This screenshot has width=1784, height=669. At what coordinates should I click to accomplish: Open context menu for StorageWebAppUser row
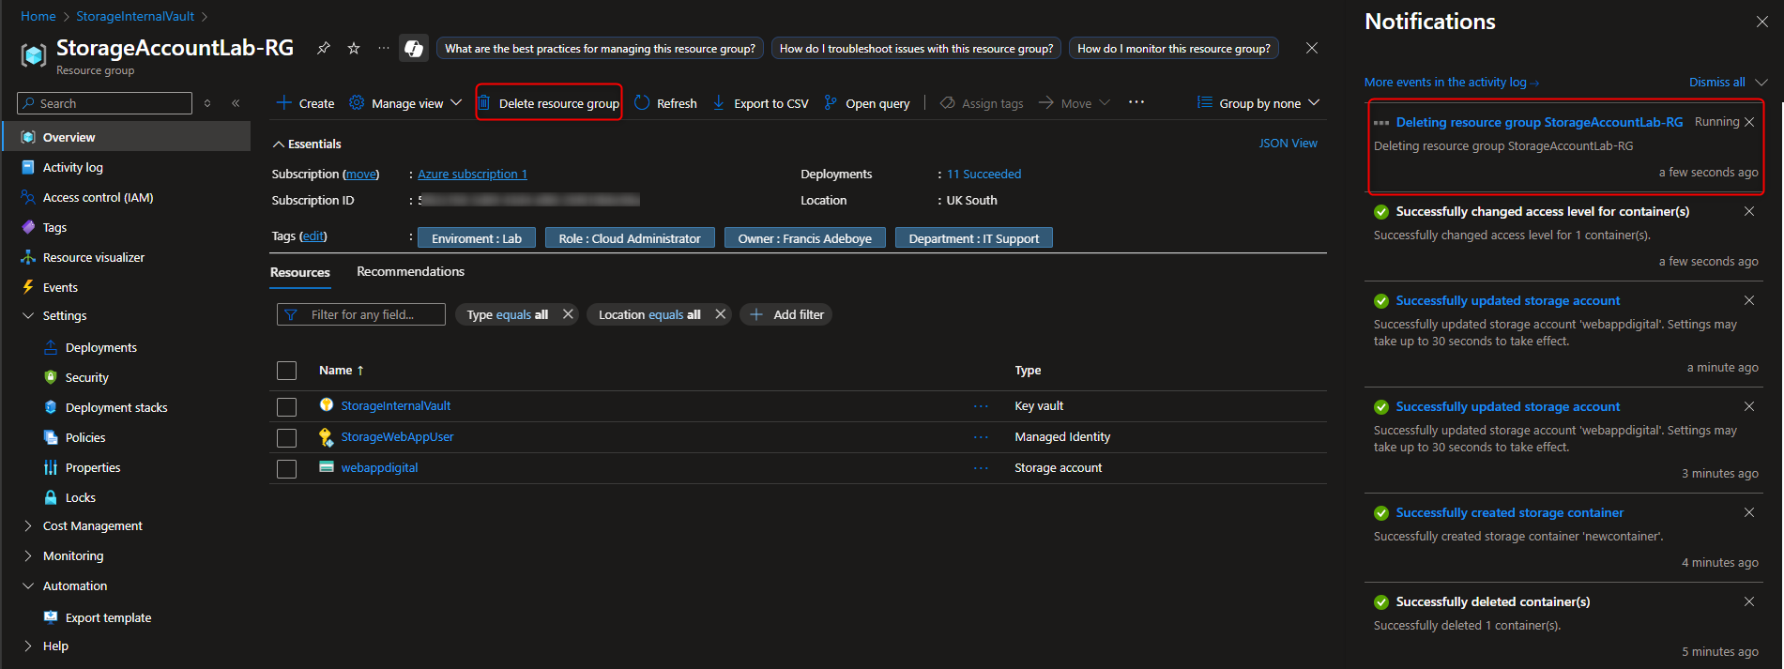pos(981,437)
